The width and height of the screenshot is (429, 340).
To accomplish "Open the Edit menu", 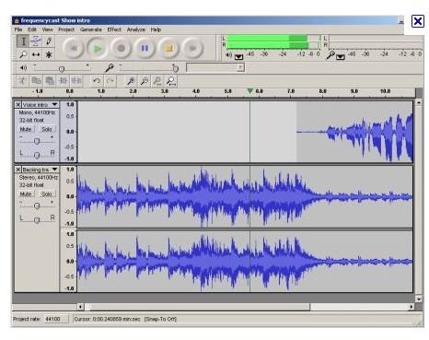I will coord(32,29).
